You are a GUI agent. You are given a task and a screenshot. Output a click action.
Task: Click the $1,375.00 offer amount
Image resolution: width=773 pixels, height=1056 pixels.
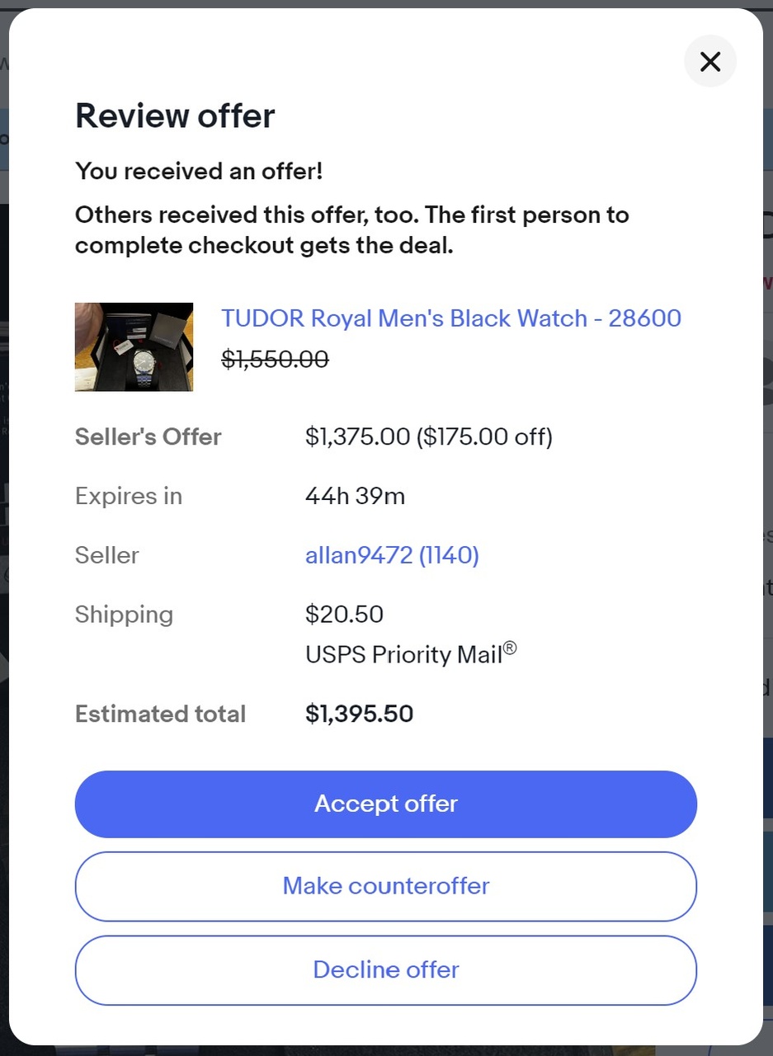pos(357,436)
